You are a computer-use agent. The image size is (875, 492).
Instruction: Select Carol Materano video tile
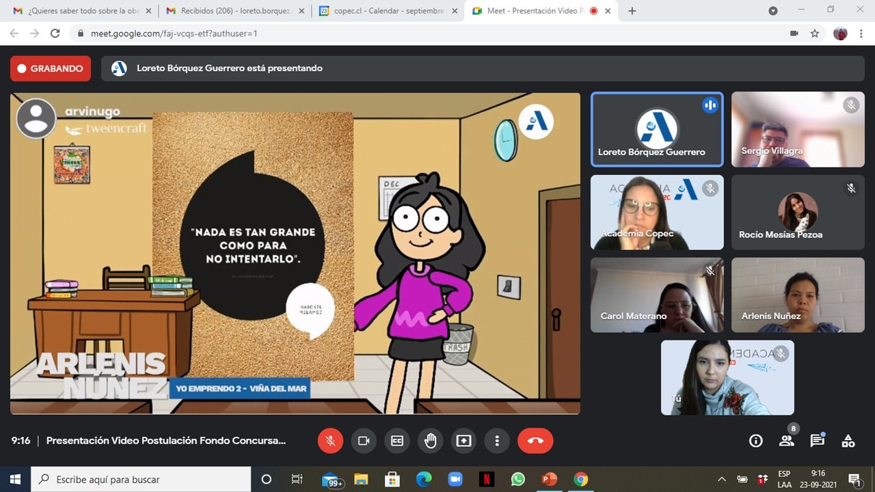657,295
